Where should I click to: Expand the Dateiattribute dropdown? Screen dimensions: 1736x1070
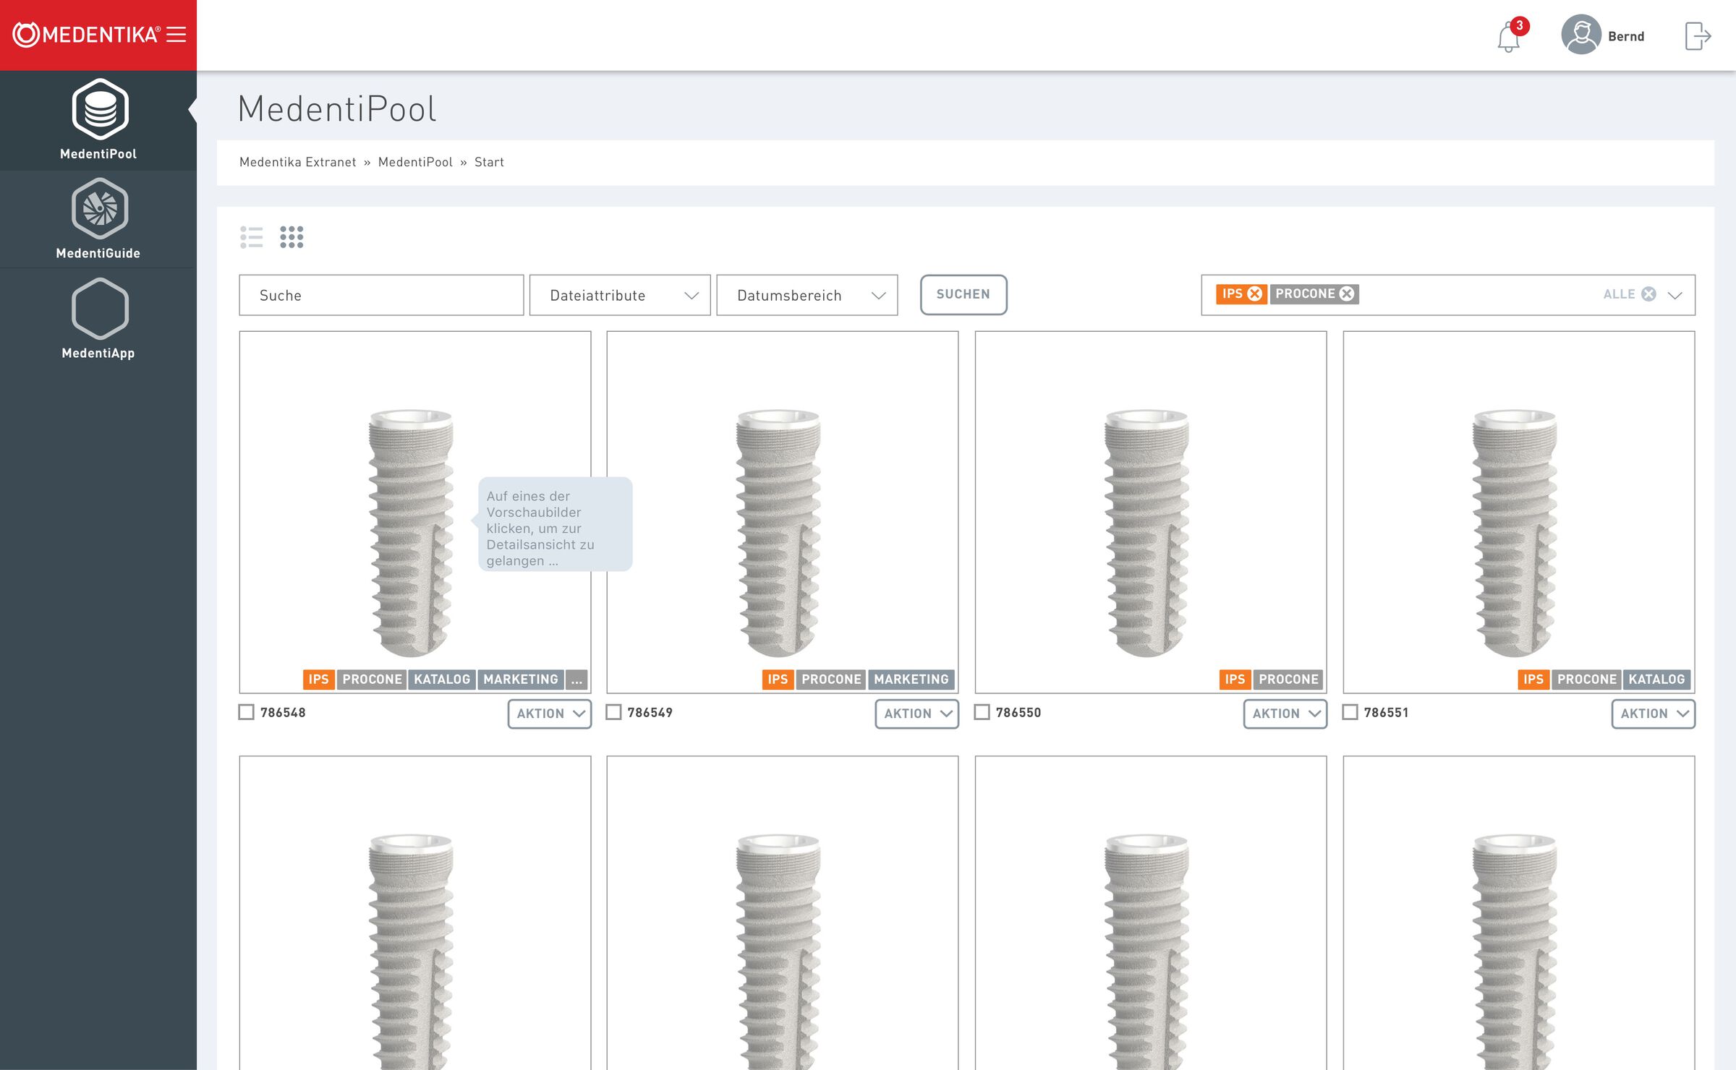point(620,295)
